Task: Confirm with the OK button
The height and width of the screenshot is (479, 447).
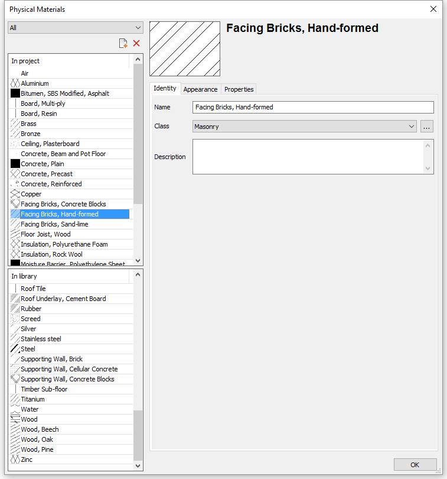Action: tap(415, 465)
